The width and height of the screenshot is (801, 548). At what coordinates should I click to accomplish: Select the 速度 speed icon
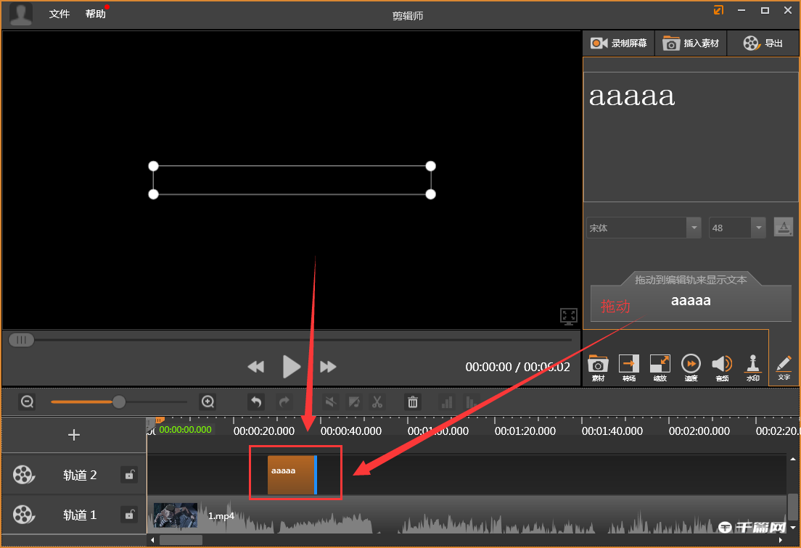click(691, 367)
